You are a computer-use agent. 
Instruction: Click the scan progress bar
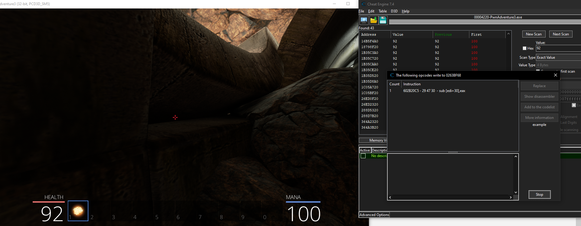pyautogui.click(x=485, y=22)
